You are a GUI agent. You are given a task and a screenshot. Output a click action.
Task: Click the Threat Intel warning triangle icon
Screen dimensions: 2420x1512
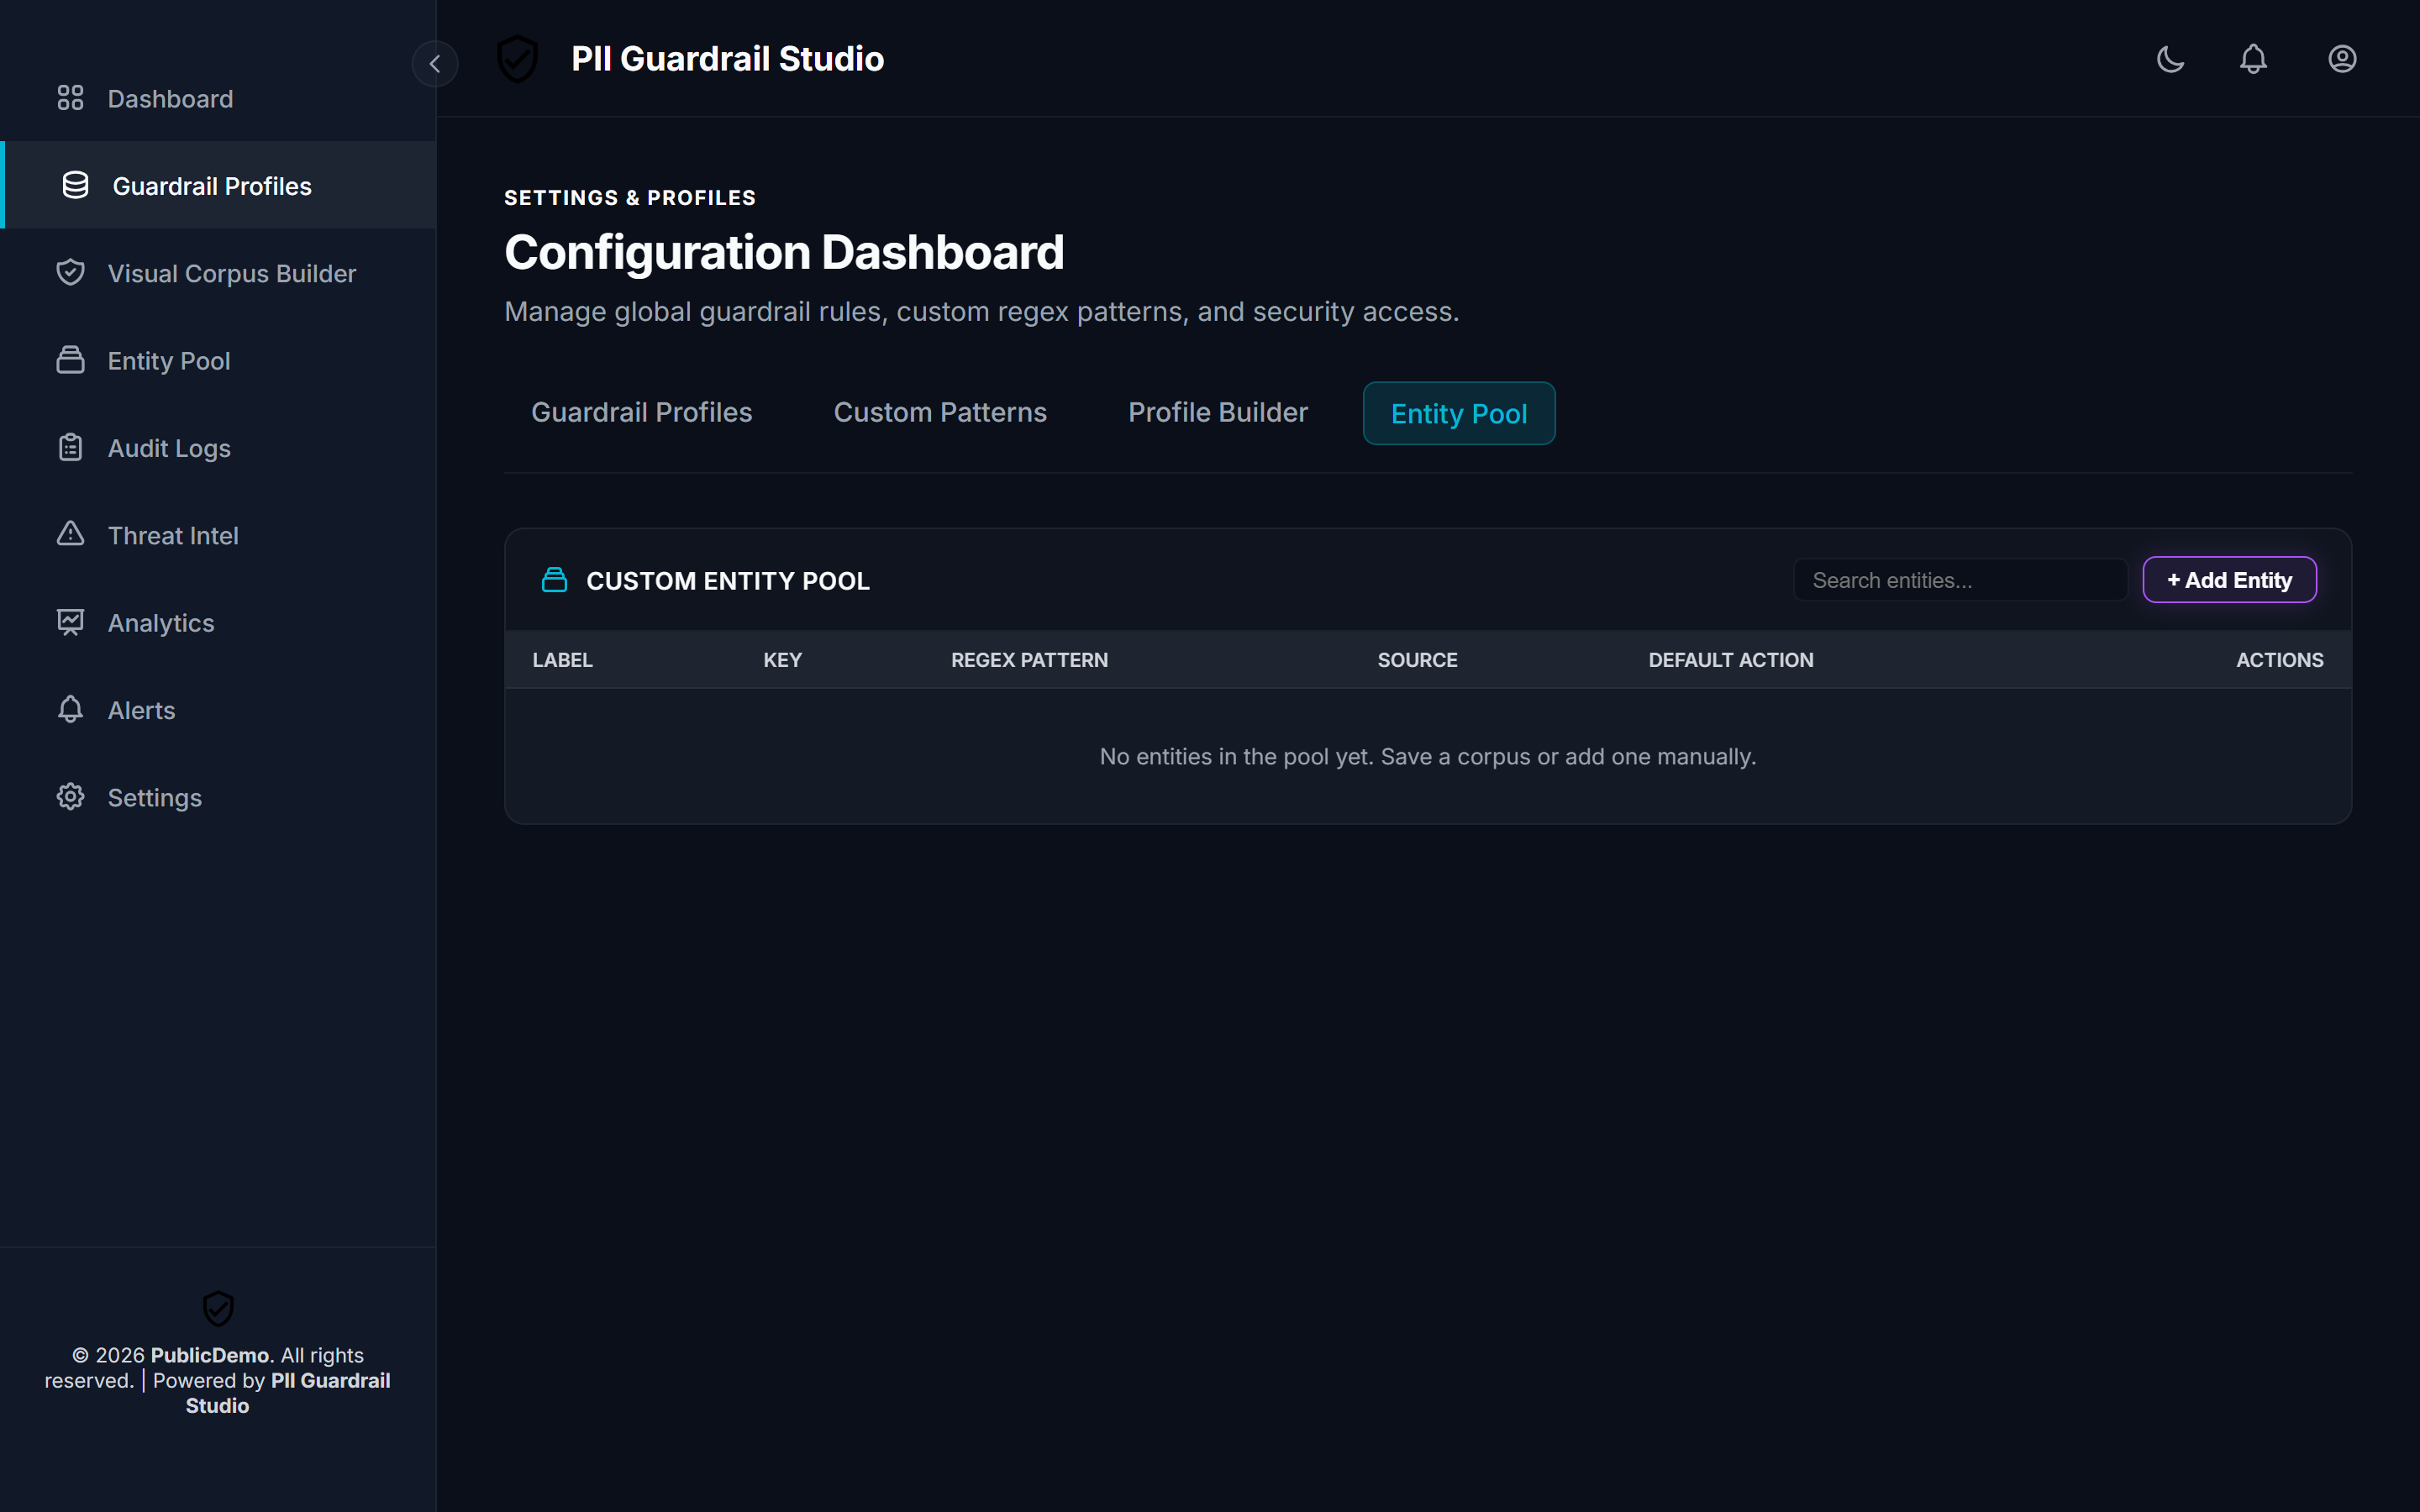coord(70,534)
